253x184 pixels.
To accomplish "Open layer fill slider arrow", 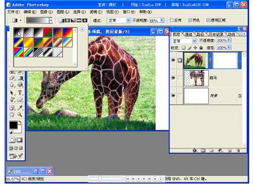I will tap(229, 48).
